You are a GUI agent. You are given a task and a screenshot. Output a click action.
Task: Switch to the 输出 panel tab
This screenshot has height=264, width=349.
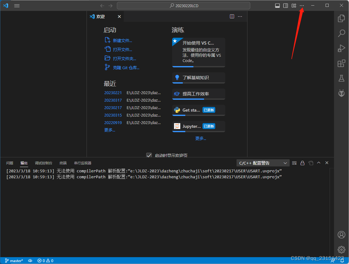pos(24,163)
